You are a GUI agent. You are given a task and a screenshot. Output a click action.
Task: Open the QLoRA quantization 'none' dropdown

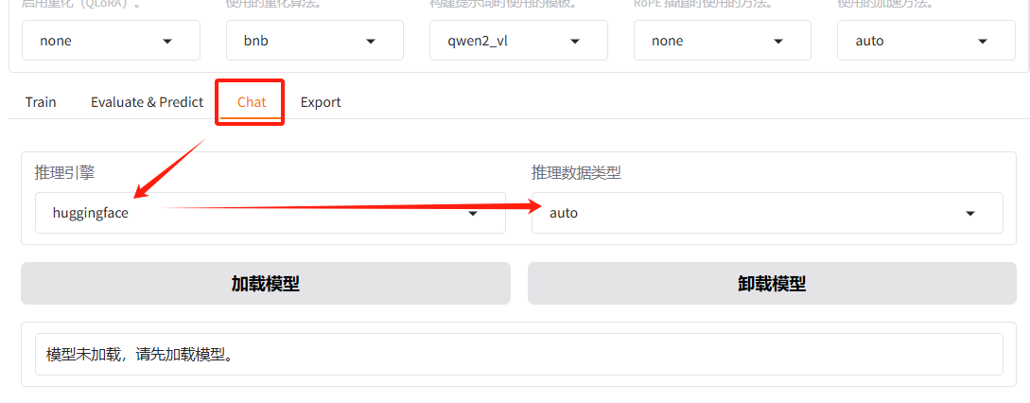111,40
